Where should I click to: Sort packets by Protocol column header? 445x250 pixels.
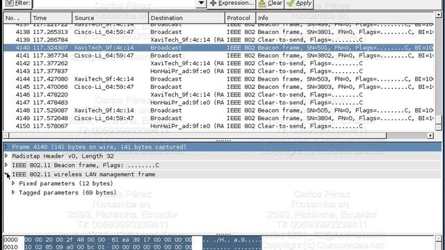click(240, 18)
